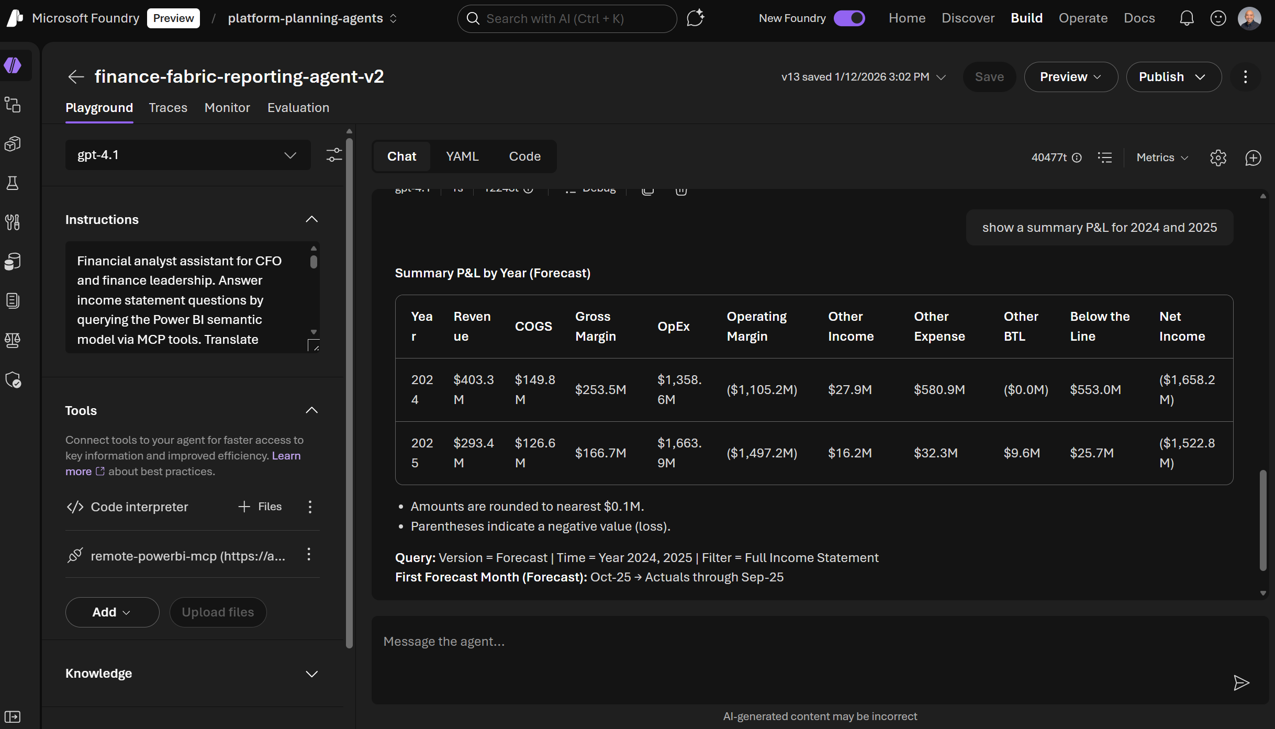Open the feedback smiley icon
Image resolution: width=1275 pixels, height=729 pixels.
pyautogui.click(x=1218, y=18)
